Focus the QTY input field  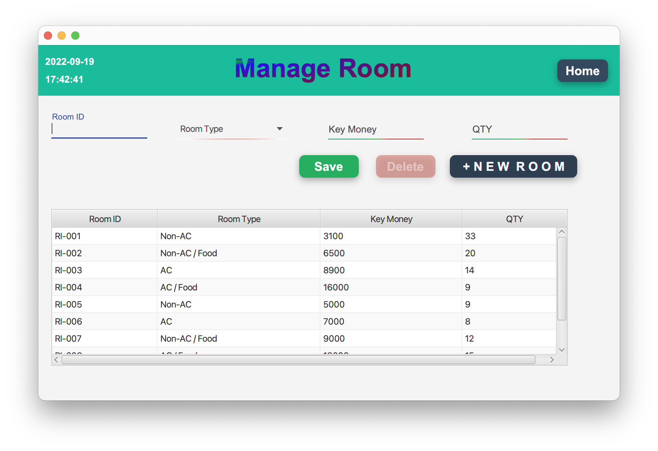(x=519, y=130)
